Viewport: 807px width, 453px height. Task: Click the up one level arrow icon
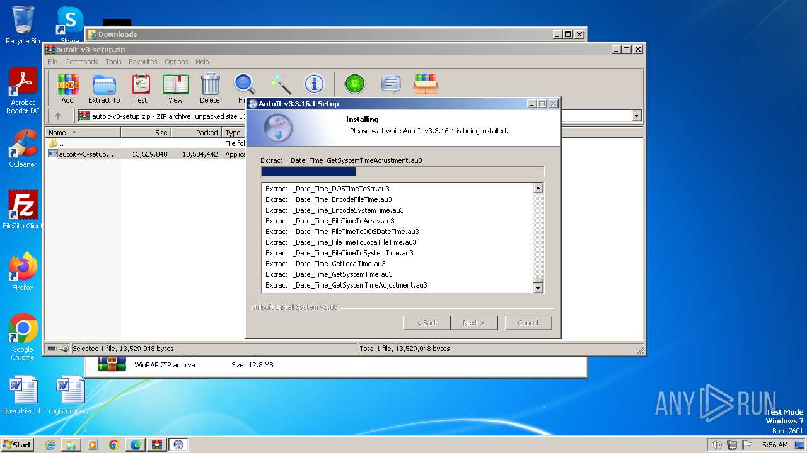58,116
